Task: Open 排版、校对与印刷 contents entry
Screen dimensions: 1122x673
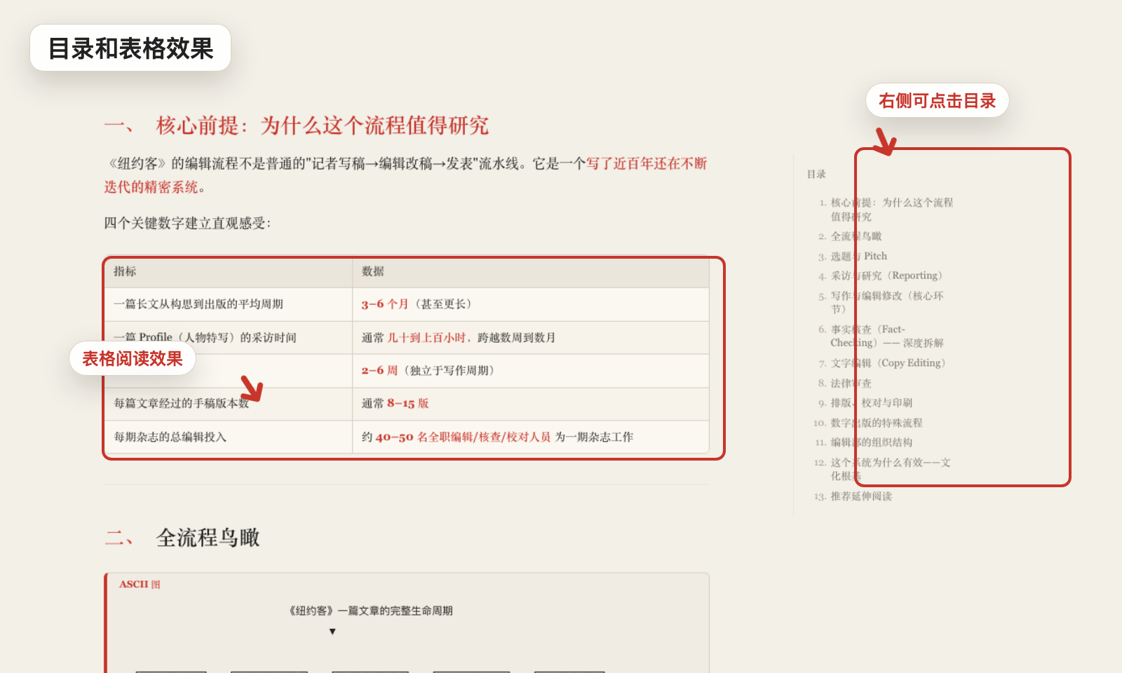Action: coord(872,403)
